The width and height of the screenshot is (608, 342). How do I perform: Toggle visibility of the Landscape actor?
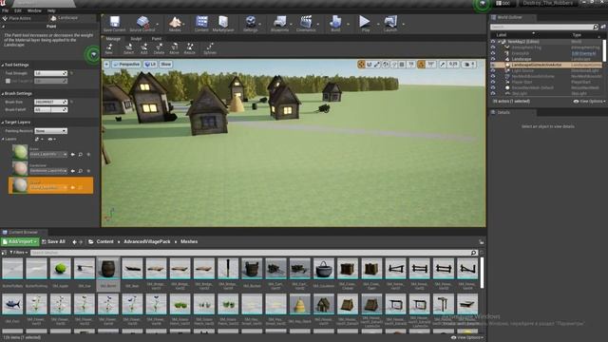493,59
